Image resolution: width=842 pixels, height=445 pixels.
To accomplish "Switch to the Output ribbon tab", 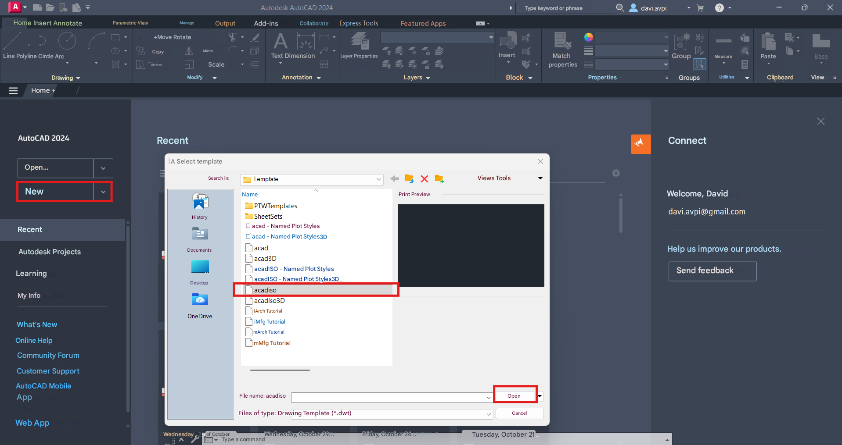I will point(225,23).
